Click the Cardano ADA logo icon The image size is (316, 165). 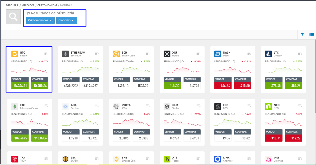66,107
